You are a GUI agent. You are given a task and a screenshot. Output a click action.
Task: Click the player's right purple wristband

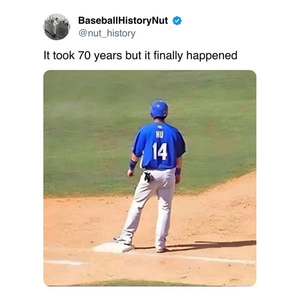(178, 171)
